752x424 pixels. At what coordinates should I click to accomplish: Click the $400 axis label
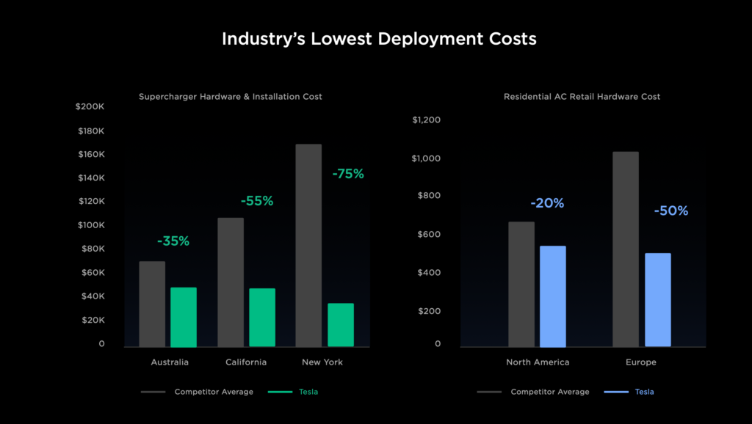point(429,273)
